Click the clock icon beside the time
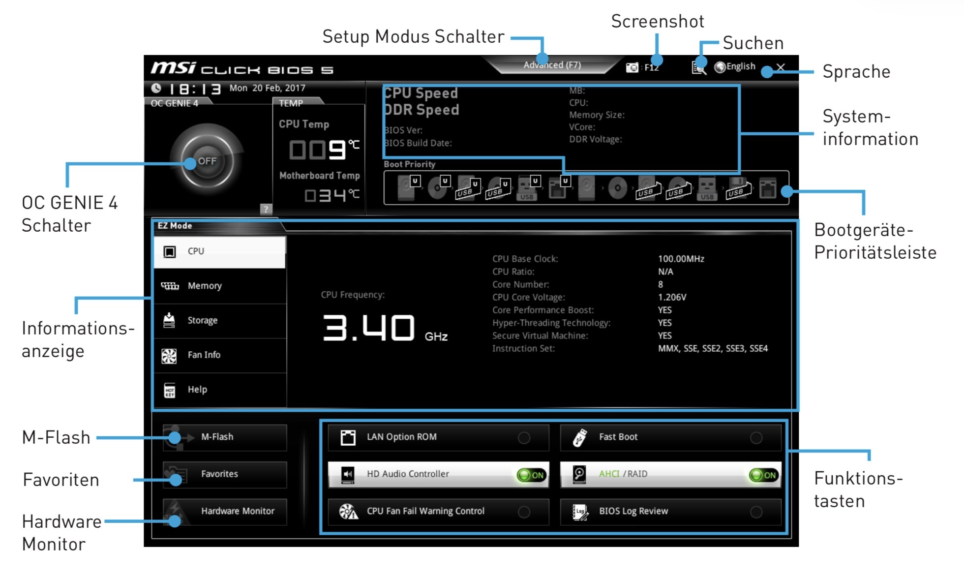Image resolution: width=964 pixels, height=579 pixels. click(x=156, y=88)
